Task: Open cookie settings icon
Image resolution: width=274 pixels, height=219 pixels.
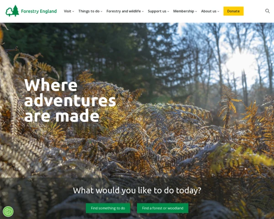Action: (x=8, y=212)
